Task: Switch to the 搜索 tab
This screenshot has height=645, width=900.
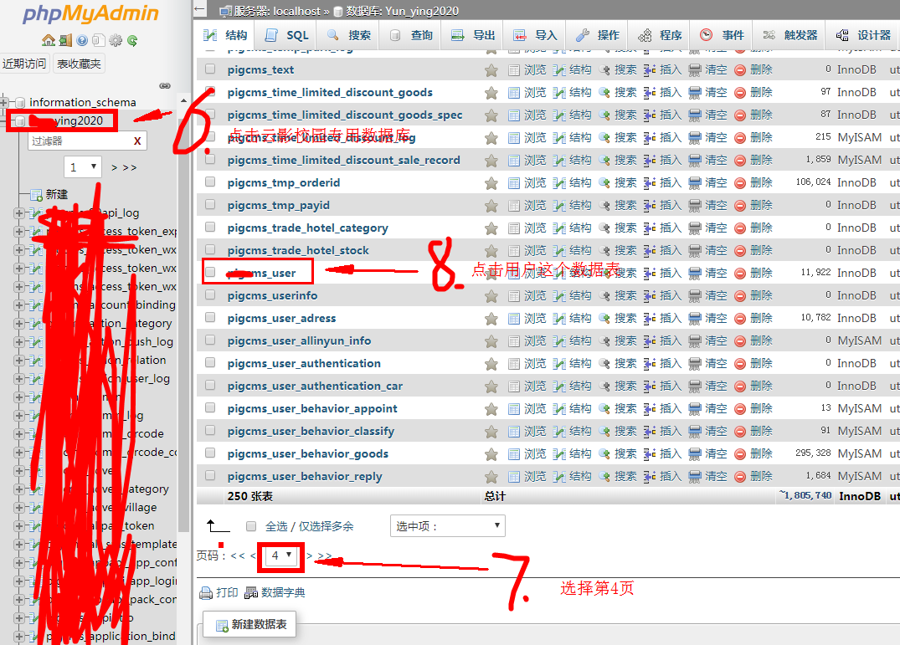Action: (348, 35)
